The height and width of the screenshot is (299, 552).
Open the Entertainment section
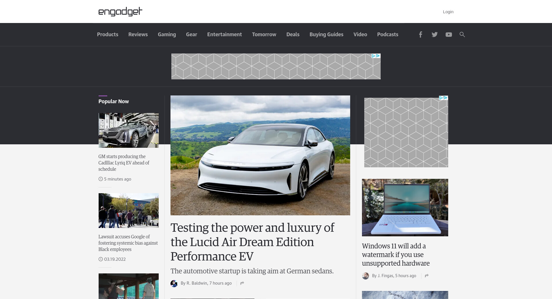pos(225,34)
